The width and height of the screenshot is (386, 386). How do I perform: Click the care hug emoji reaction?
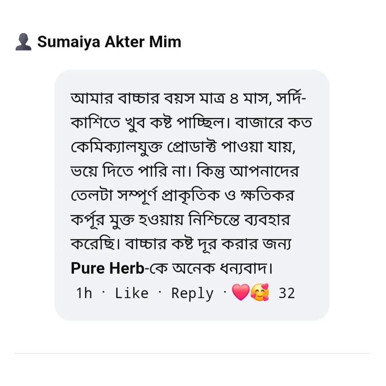click(x=260, y=292)
